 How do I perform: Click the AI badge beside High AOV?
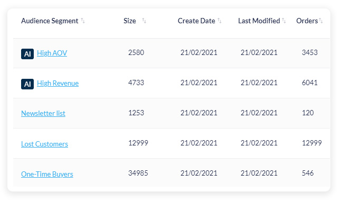point(27,54)
